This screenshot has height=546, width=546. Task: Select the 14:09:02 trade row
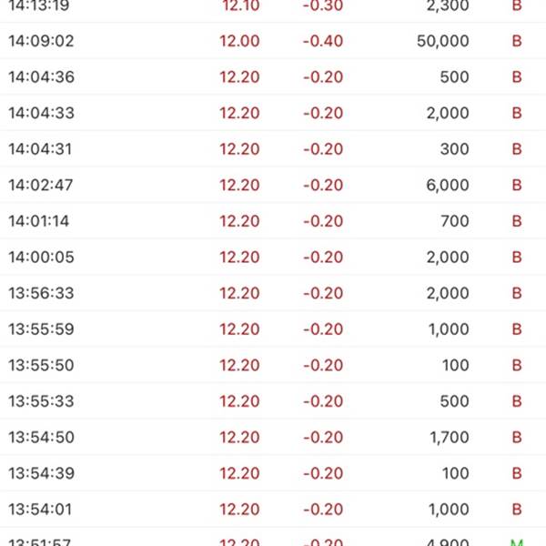pyautogui.click(x=273, y=41)
